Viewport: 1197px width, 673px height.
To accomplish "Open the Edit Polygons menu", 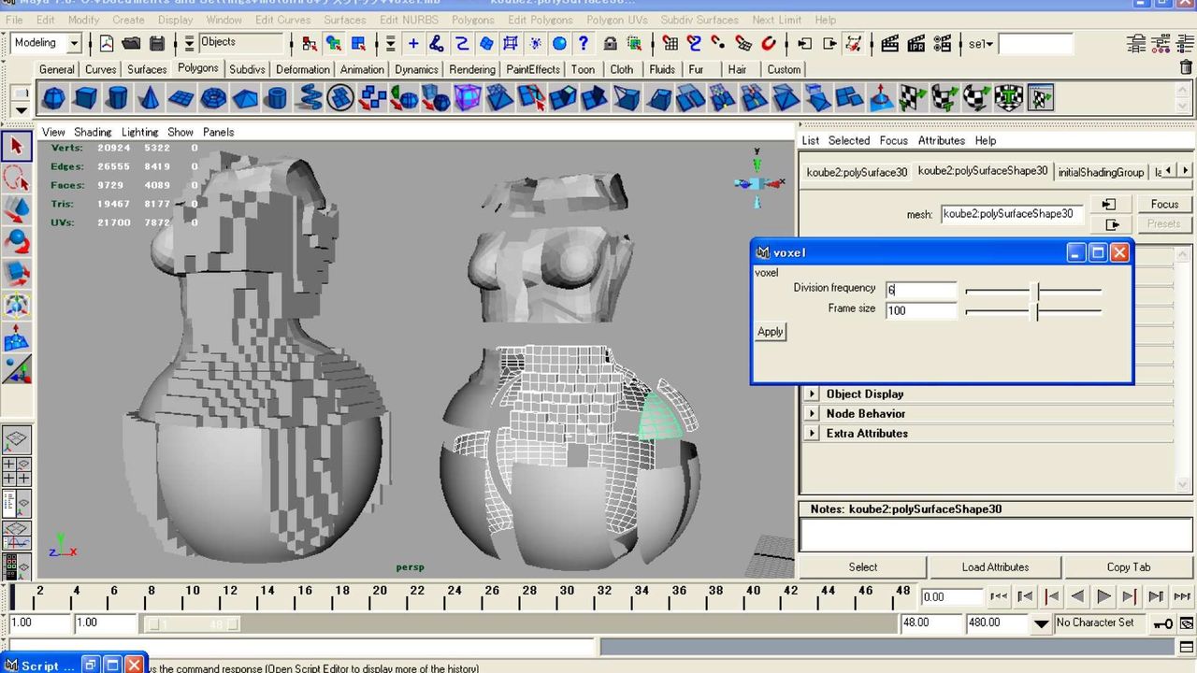I will 540,20.
